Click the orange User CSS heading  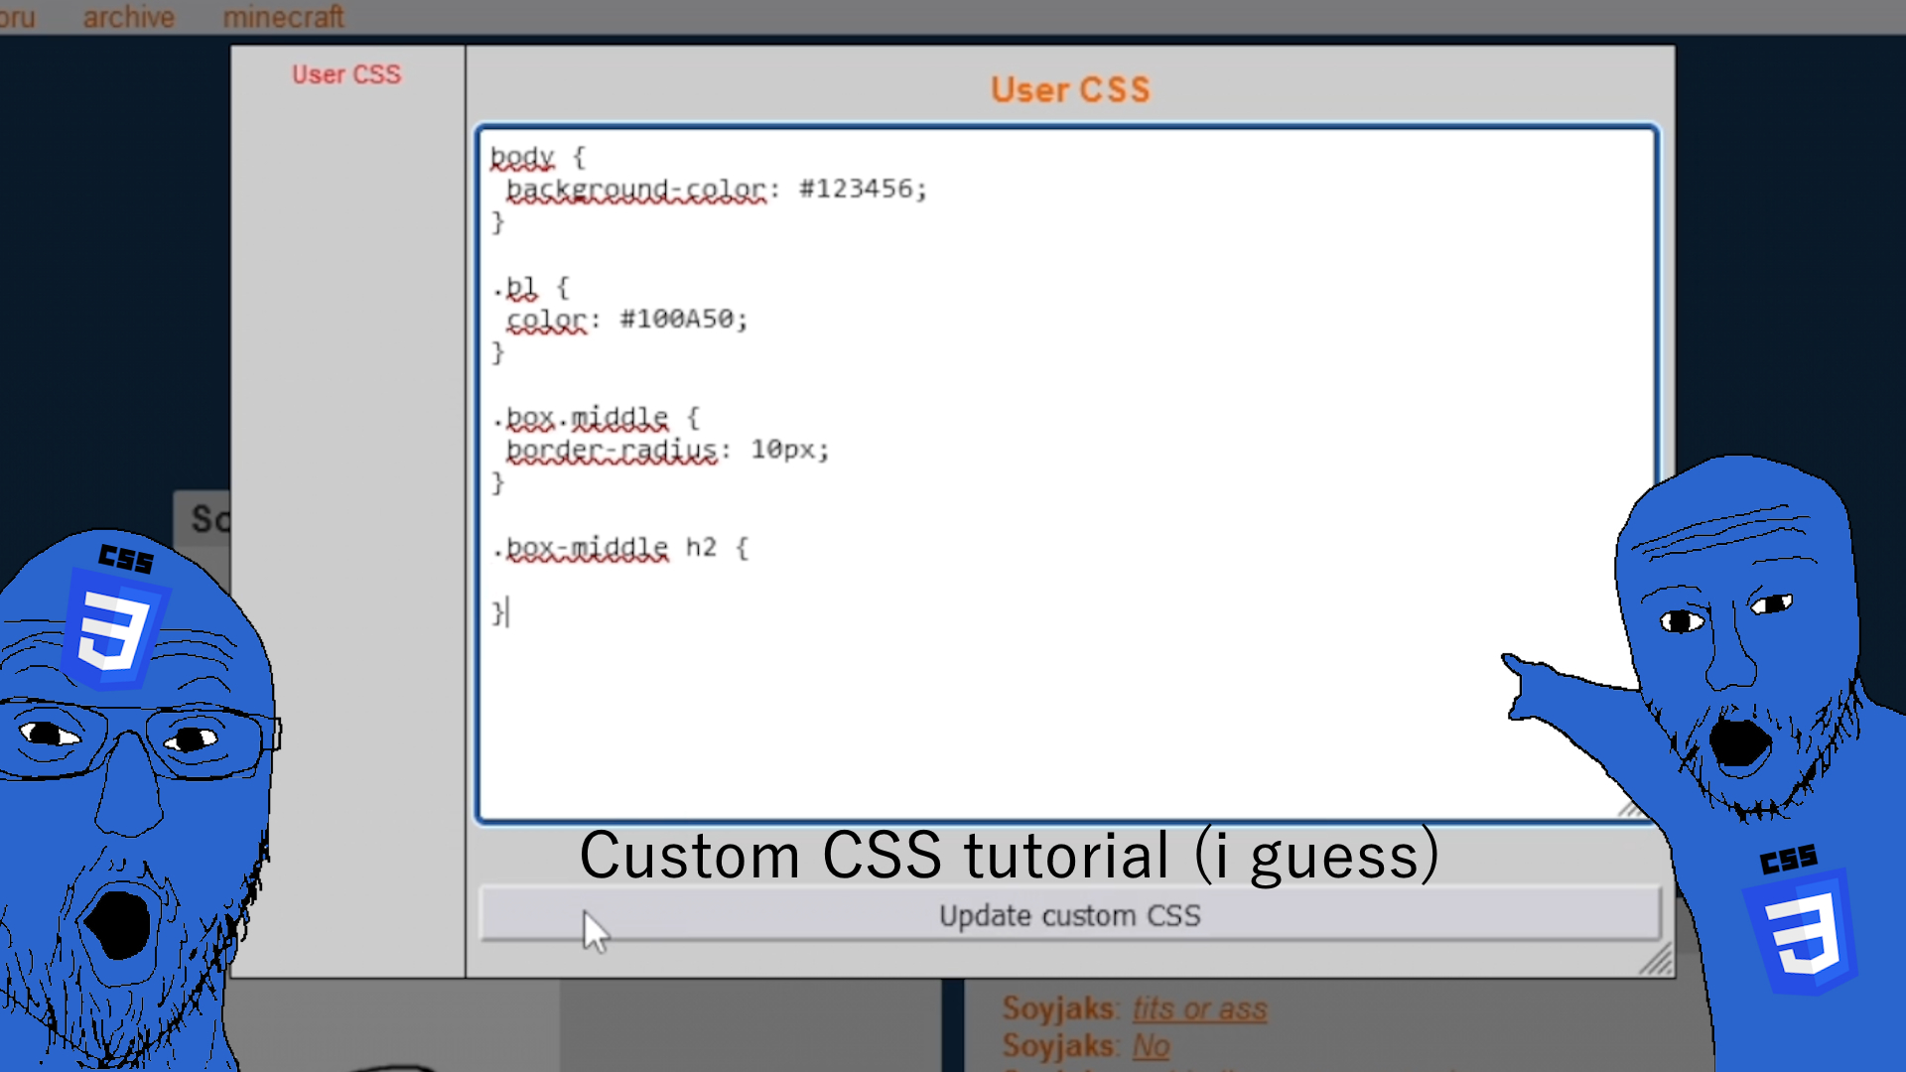tap(1070, 90)
